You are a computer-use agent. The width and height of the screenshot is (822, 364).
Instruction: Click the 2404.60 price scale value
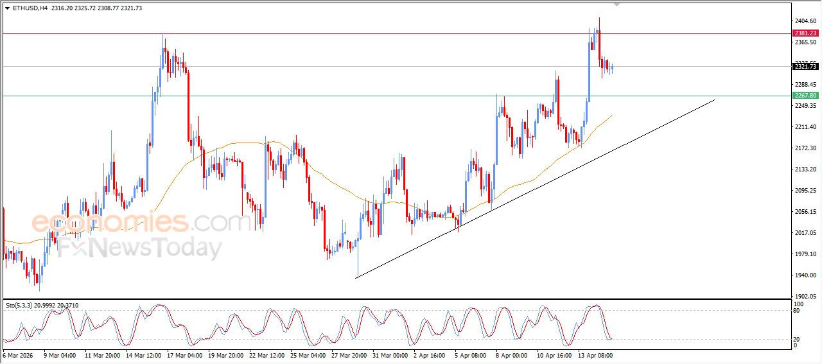coord(805,21)
